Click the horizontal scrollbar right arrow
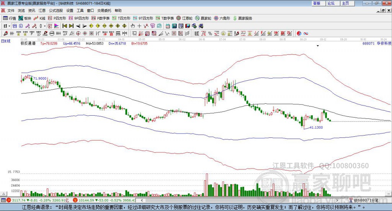 [337, 200]
